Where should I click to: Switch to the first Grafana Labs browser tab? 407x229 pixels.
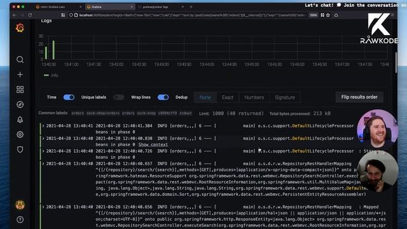coord(59,7)
